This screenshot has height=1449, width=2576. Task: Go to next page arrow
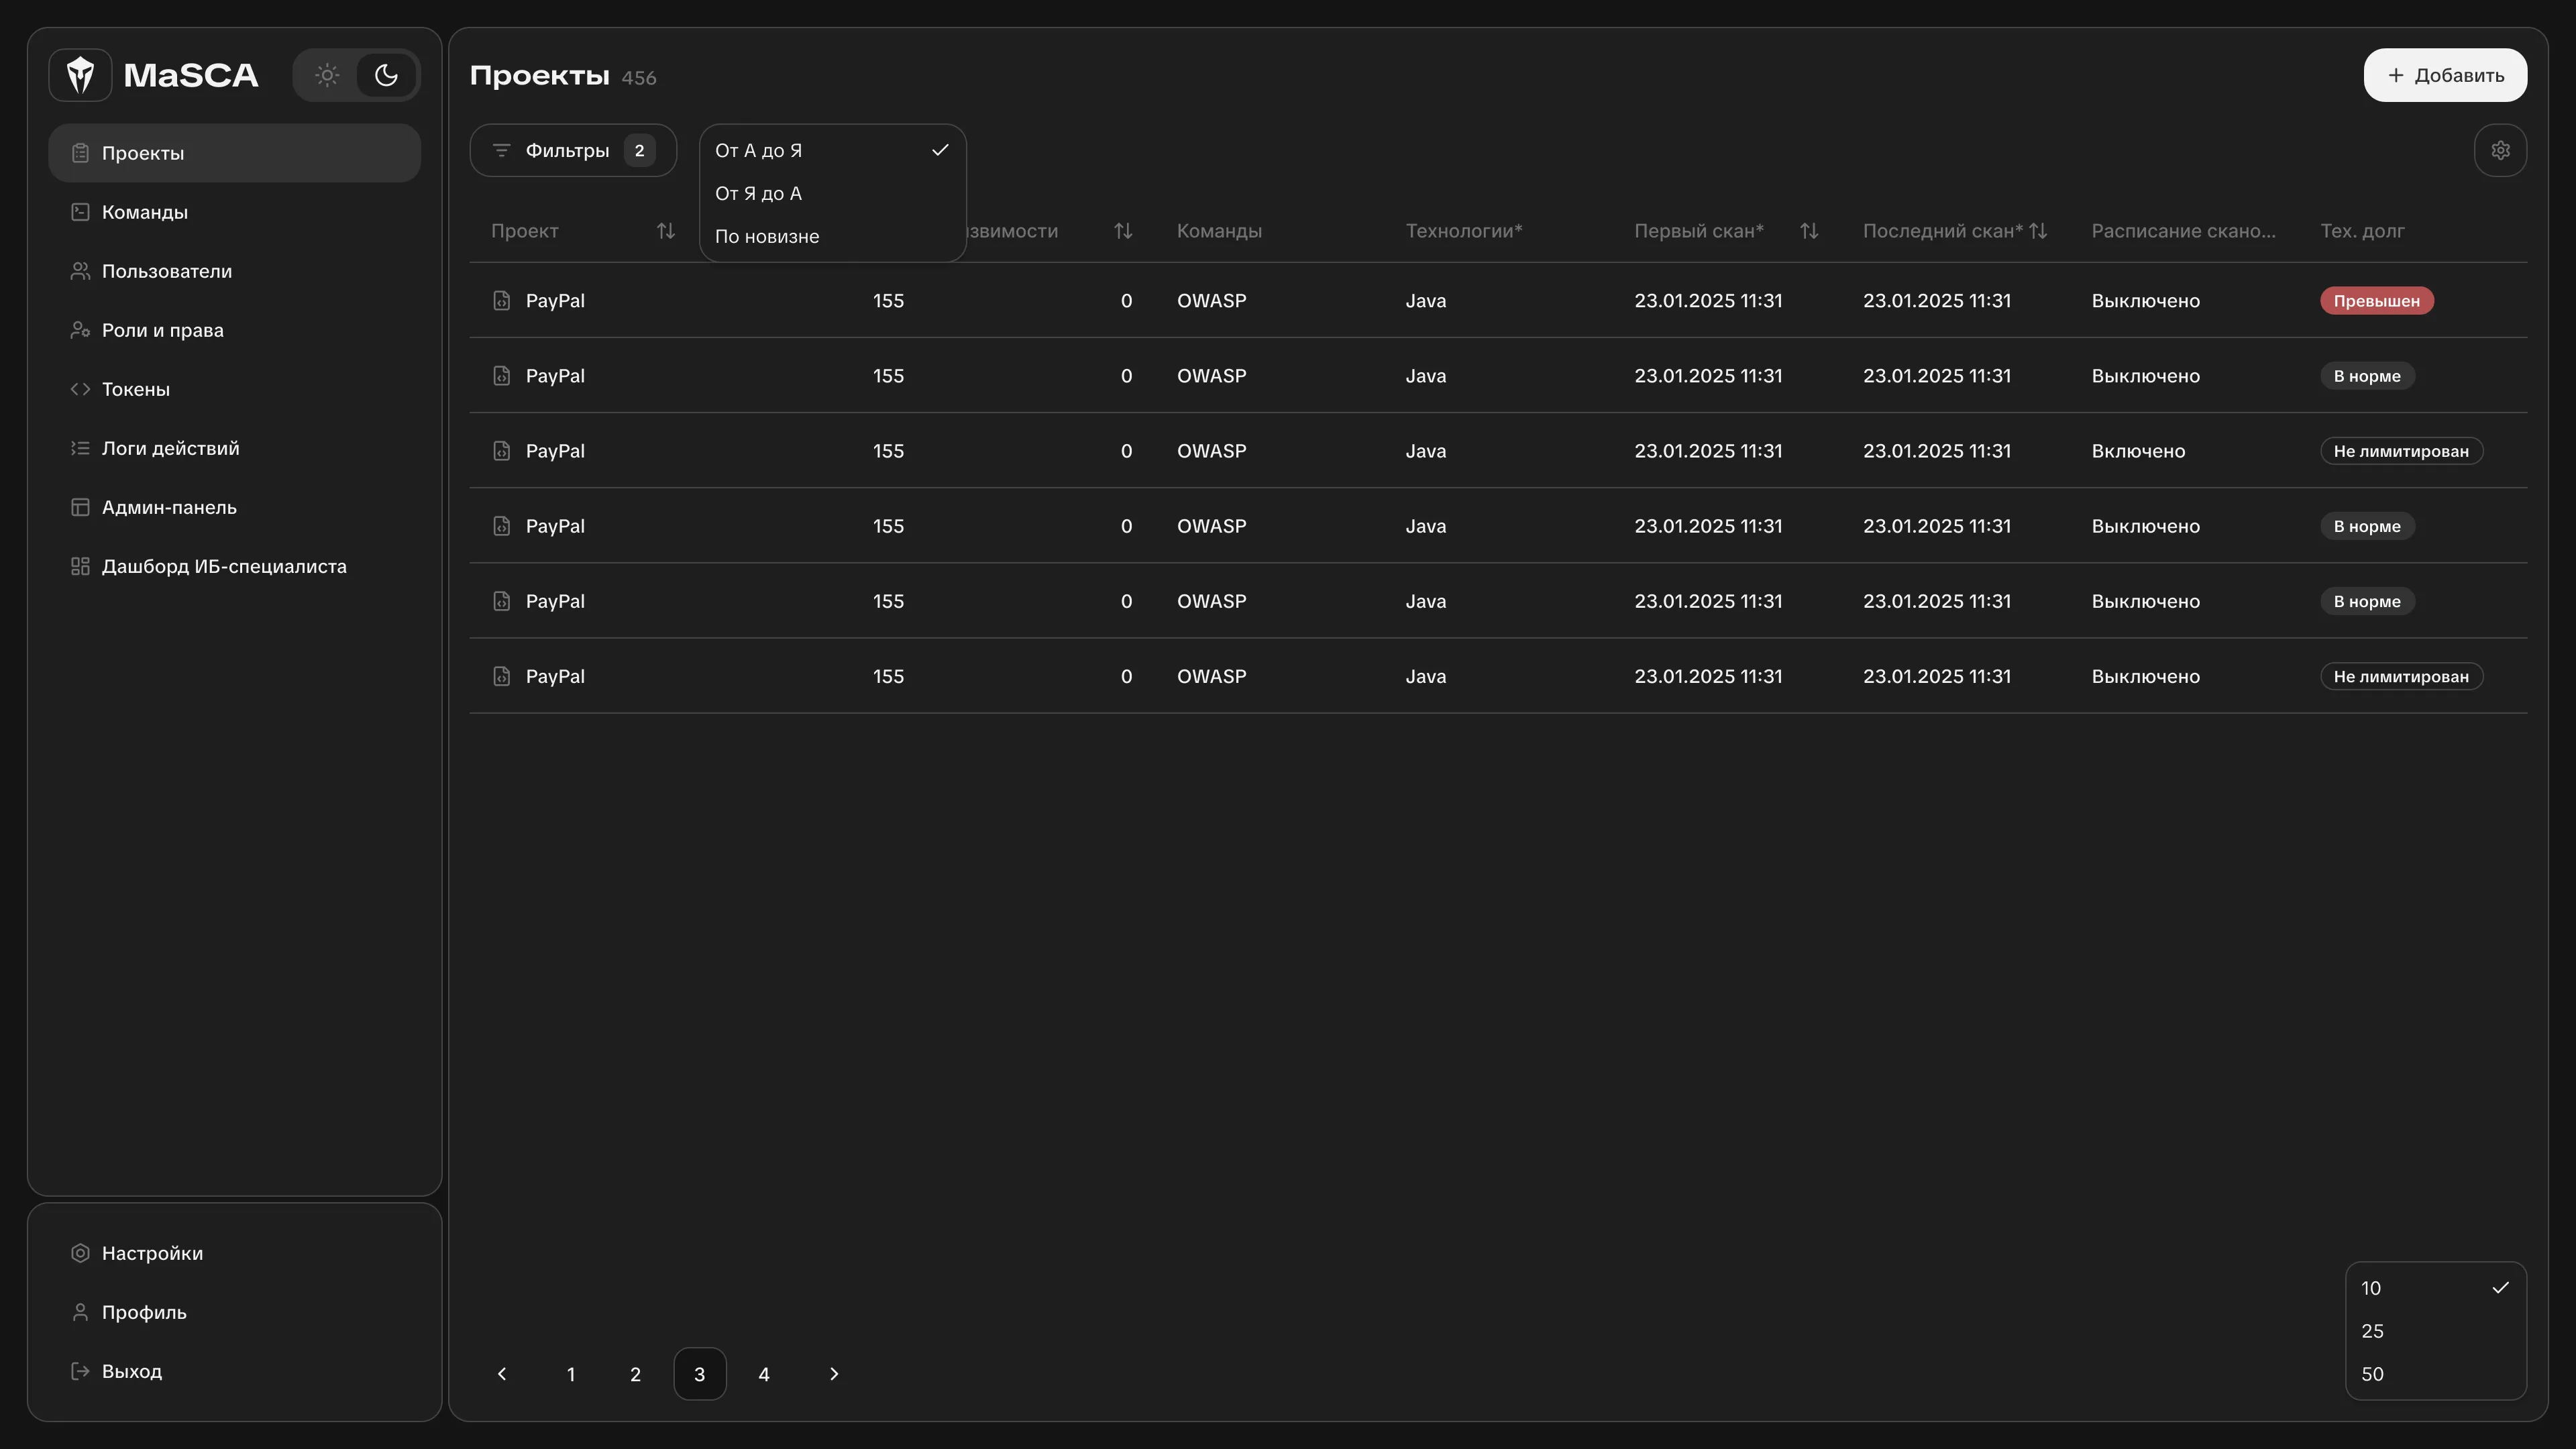pyautogui.click(x=834, y=1374)
